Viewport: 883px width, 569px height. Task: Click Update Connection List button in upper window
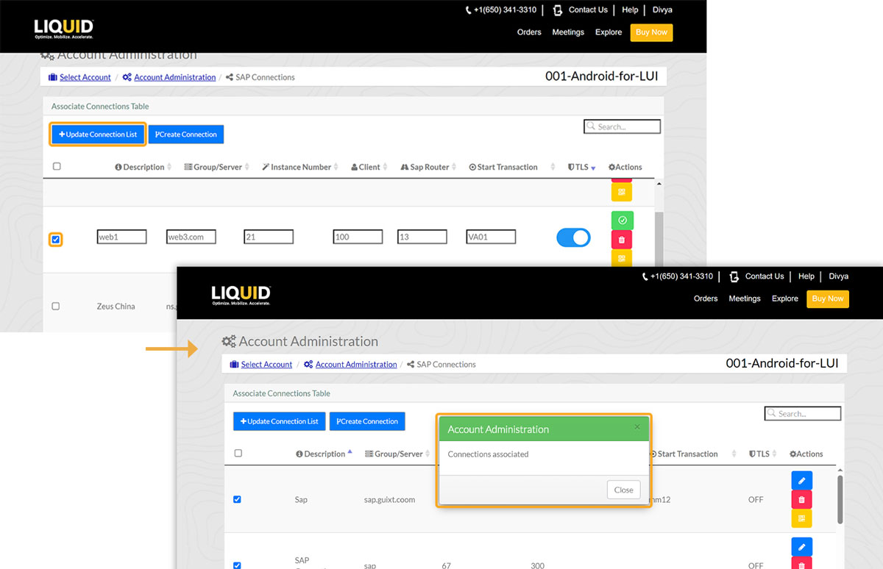coord(98,135)
